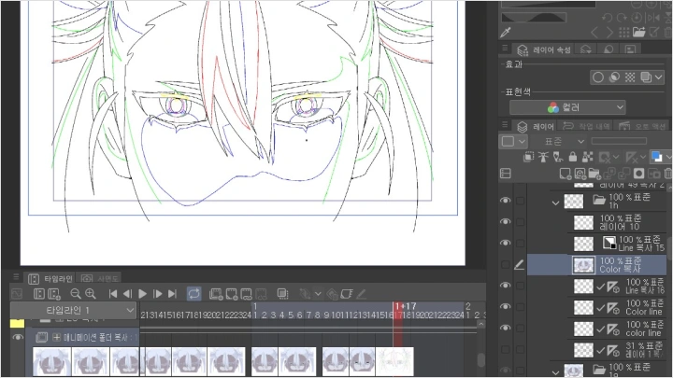Viewport: 673px width, 378px height.
Task: Change layer color blue swatch
Action: tap(657, 158)
